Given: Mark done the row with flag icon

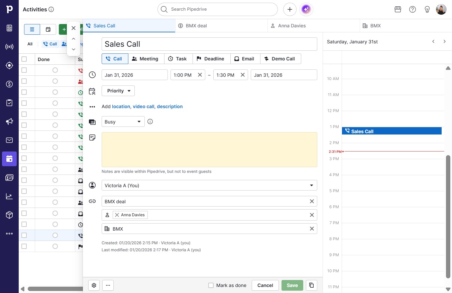Looking at the screenshot, I should 55,246.
